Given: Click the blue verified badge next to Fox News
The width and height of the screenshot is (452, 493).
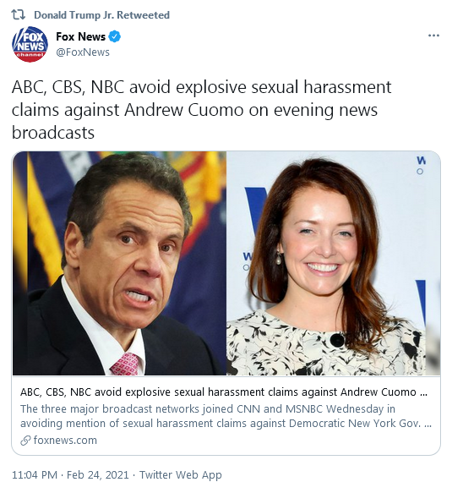Looking at the screenshot, I should (x=115, y=37).
